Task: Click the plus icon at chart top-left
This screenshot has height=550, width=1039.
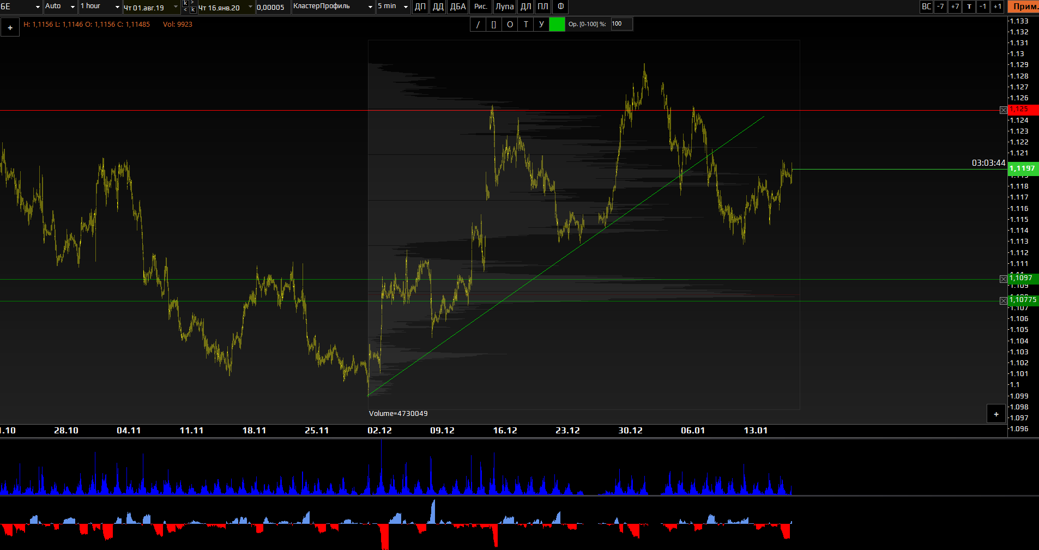Action: 10,27
